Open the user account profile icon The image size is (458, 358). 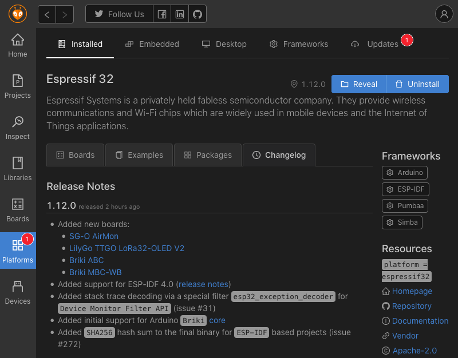pyautogui.click(x=444, y=14)
